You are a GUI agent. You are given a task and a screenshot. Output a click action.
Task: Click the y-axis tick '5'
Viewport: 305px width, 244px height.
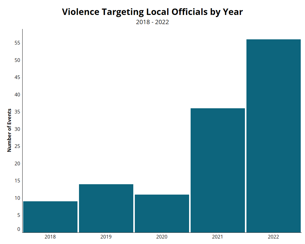pyautogui.click(x=19, y=215)
